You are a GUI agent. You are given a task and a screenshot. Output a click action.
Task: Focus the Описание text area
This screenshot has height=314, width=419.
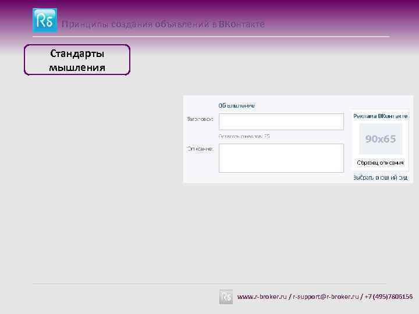click(281, 158)
